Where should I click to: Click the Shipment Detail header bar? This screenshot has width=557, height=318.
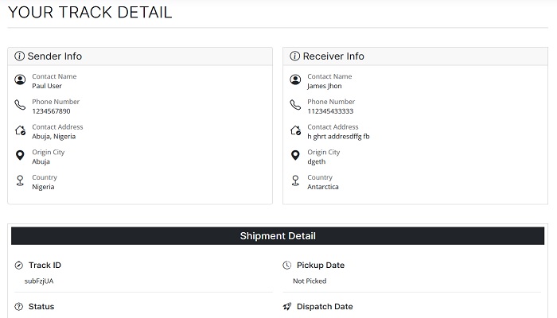coord(278,236)
